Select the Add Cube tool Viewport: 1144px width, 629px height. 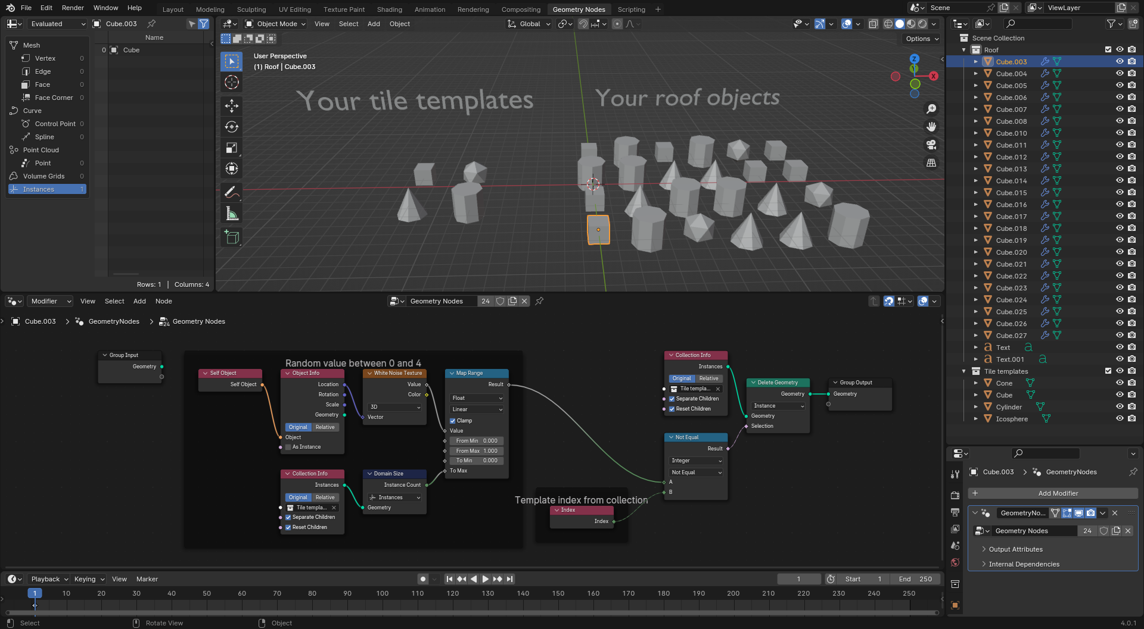[232, 237]
